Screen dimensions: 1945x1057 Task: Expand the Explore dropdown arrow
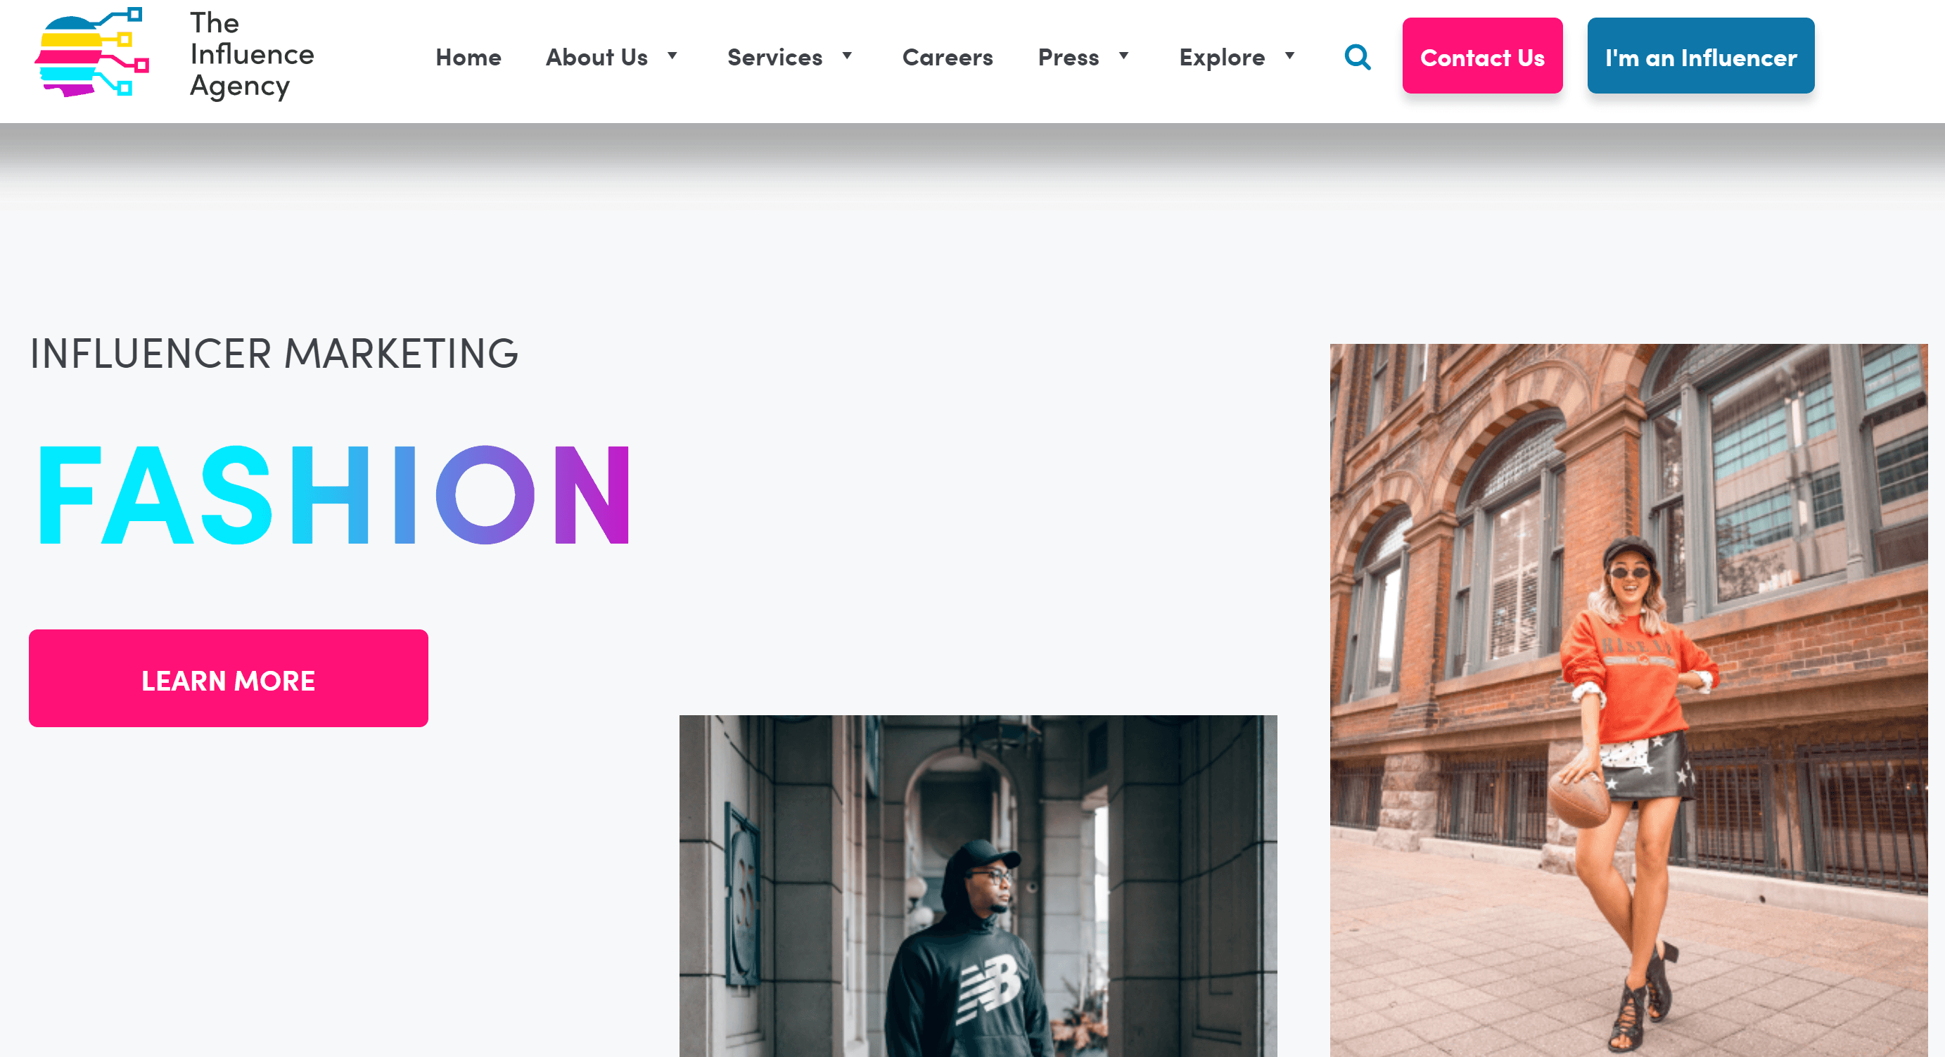click(1289, 56)
